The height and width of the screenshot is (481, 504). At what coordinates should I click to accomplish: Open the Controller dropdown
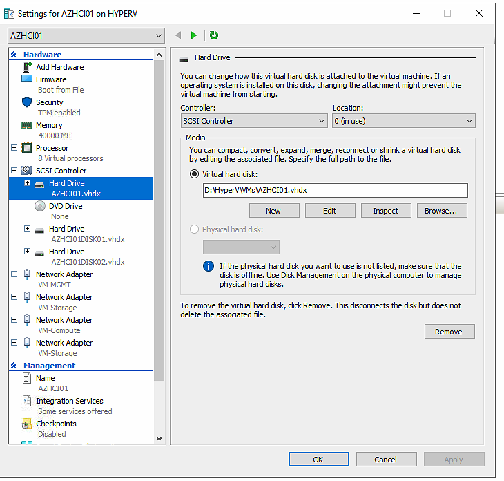pyautogui.click(x=253, y=121)
